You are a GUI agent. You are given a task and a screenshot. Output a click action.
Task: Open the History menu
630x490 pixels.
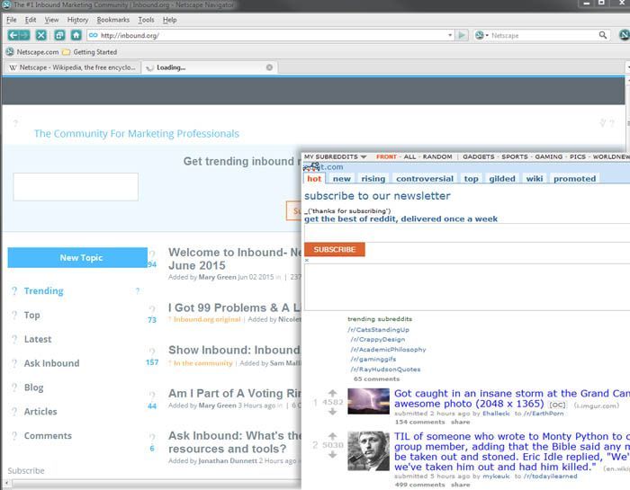77,20
